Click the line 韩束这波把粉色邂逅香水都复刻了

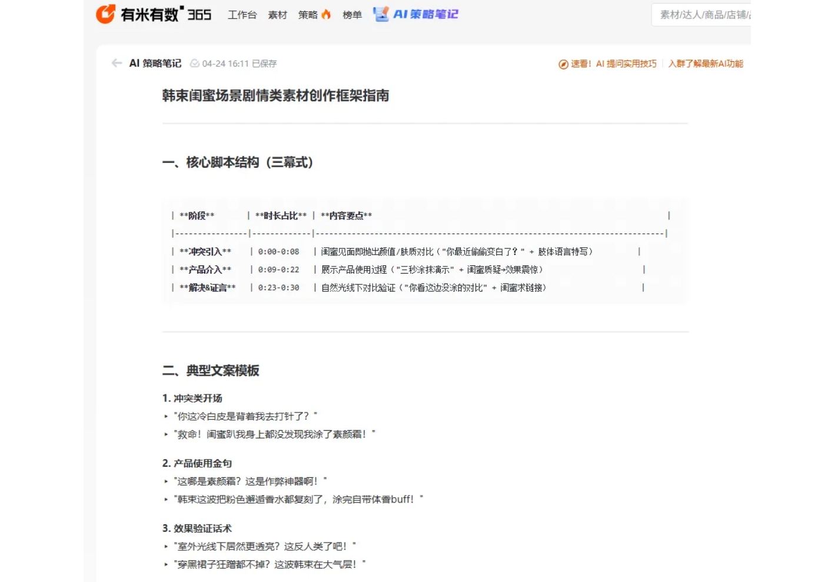click(298, 500)
